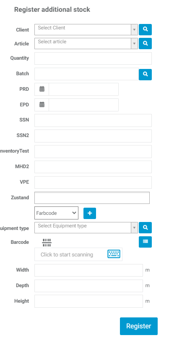
Task: Click the small barcode icon beside Barcode label
Action: click(47, 243)
